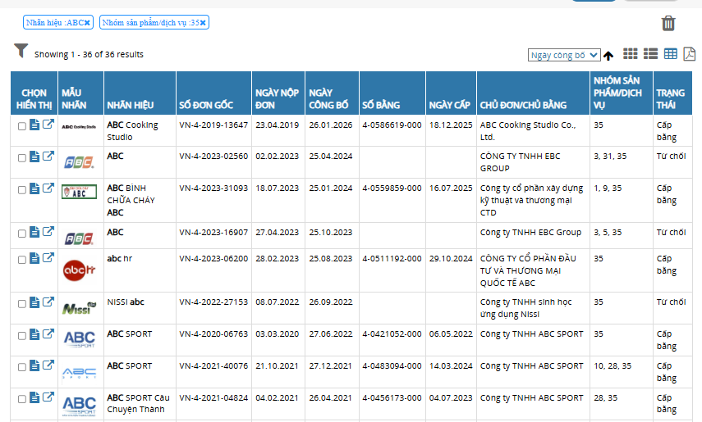Click grant date 16.07.2025

[x=451, y=188]
